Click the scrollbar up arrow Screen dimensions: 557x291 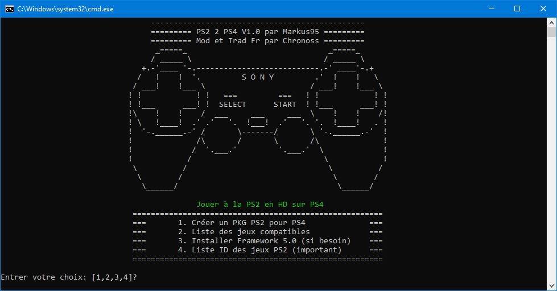click(552, 23)
